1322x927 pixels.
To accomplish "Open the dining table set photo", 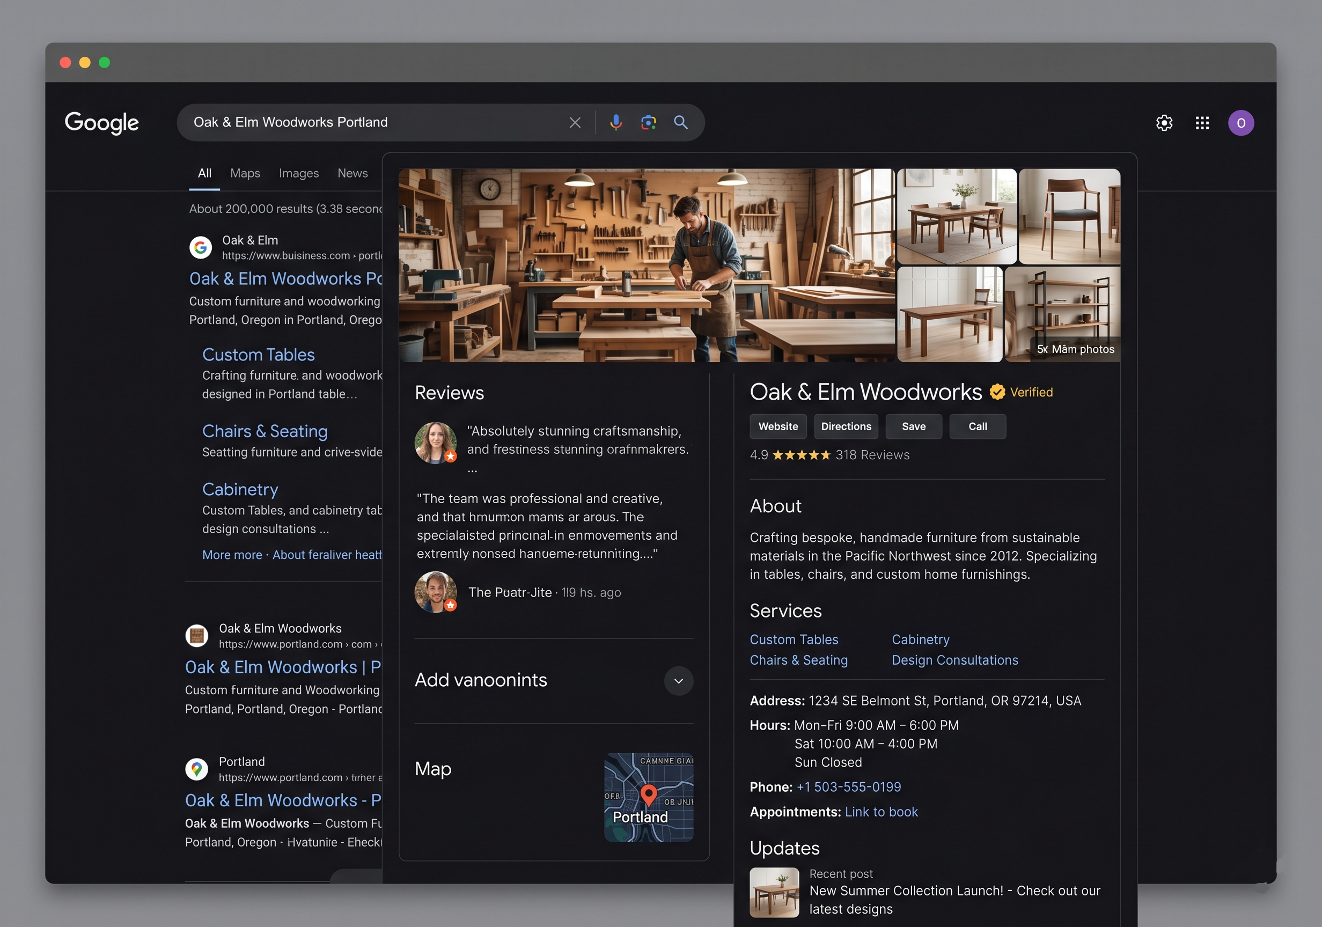I will coord(957,217).
